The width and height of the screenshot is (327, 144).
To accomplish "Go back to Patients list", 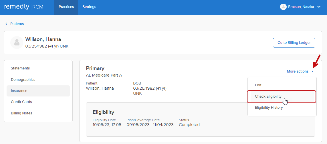I will (17, 24).
